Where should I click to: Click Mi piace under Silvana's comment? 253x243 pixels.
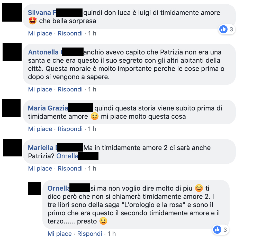tap(40, 33)
